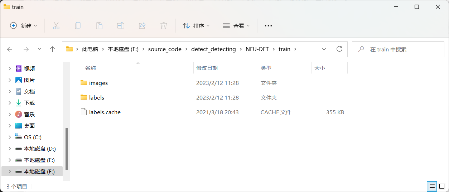Click the folder icon in address bar
The width and height of the screenshot is (449, 192).
[69, 49]
